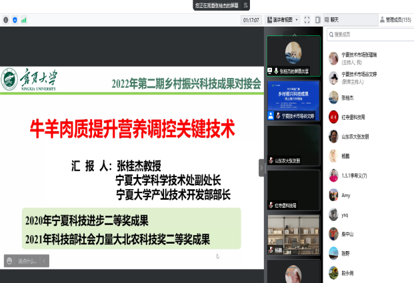Screen dimensions: 414x283
Task: Select the 杨鹏 bookshelf video tile
Action: [293, 235]
